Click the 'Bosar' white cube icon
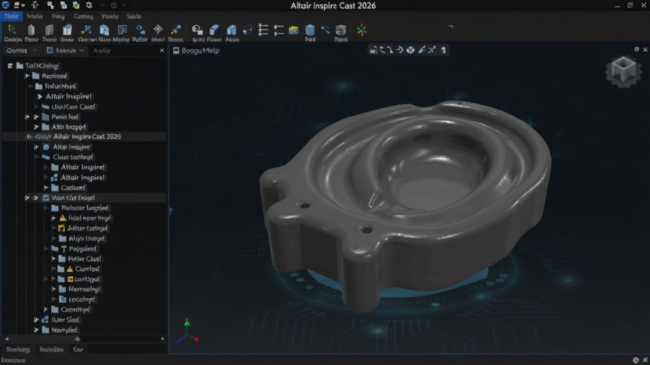 click(x=67, y=30)
